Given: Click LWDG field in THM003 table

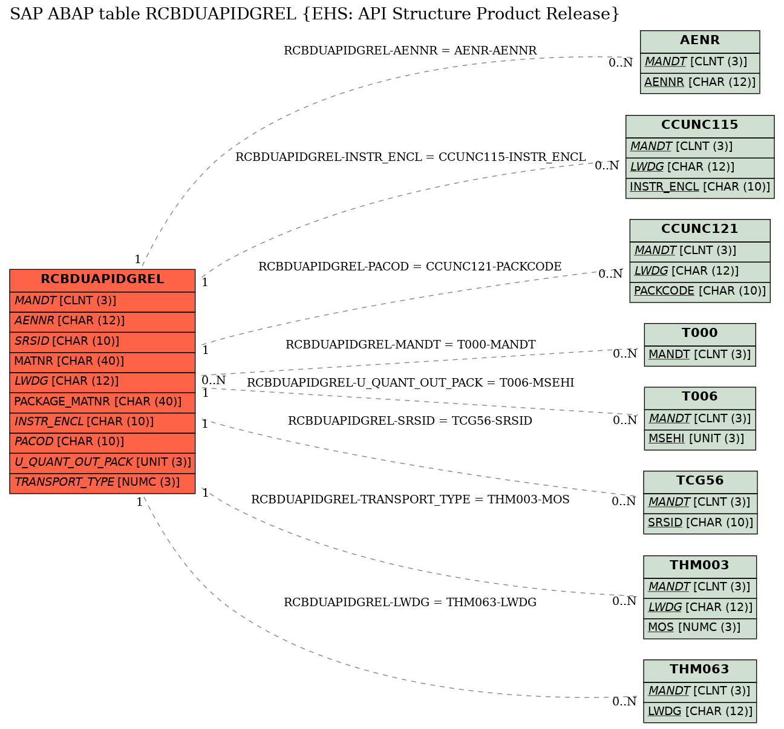Looking at the screenshot, I should 700,608.
